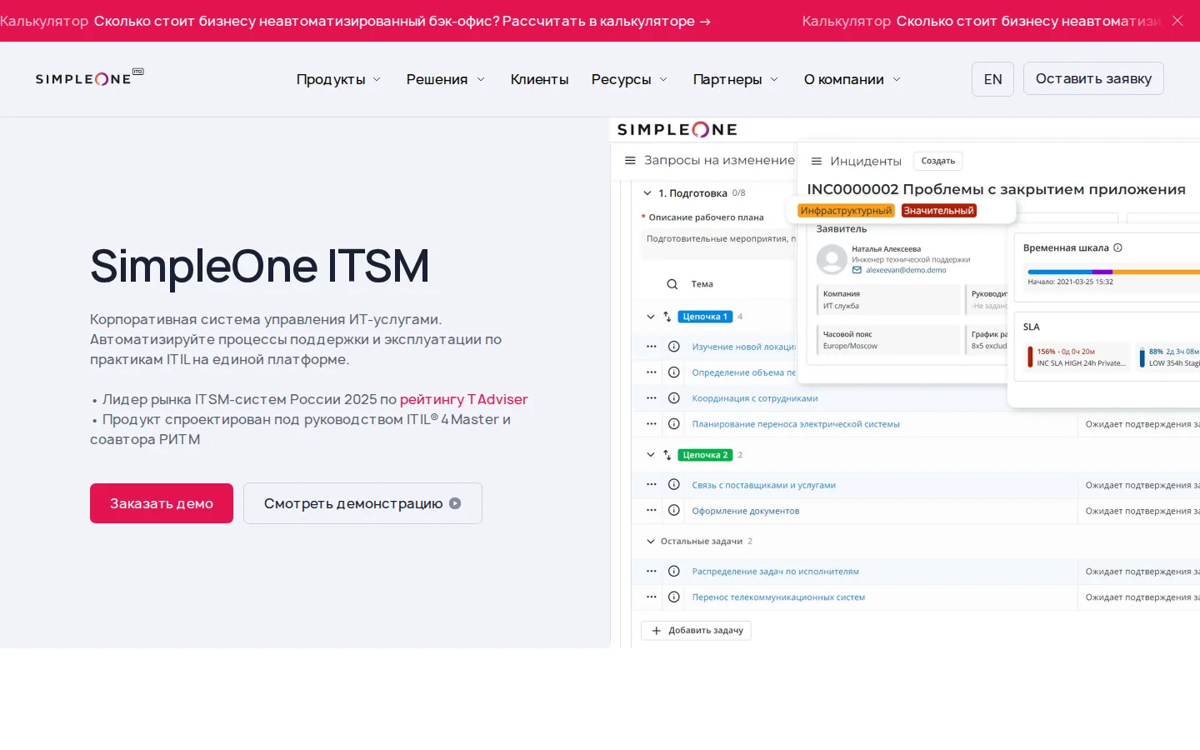Click the info icon for 'Распределение задач по исполнителям'
The image size is (1200, 750).
click(674, 572)
